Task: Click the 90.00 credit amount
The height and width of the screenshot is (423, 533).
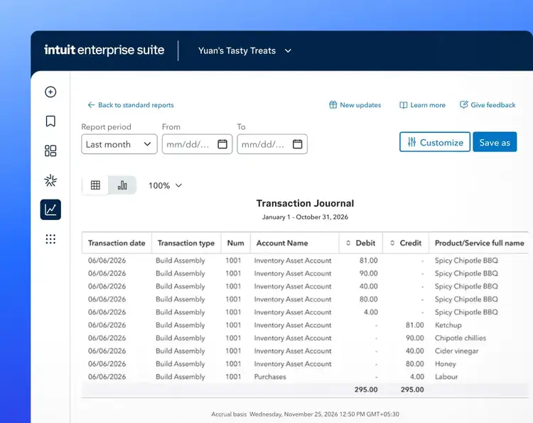Action: tap(415, 338)
